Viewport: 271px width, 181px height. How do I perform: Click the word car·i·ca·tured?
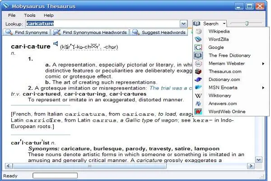pyautogui.click(x=42, y=94)
